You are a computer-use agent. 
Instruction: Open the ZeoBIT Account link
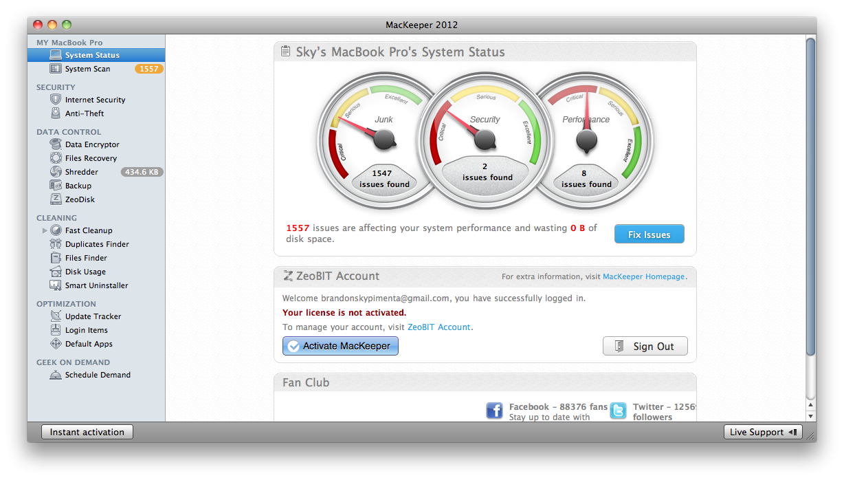[x=439, y=327]
